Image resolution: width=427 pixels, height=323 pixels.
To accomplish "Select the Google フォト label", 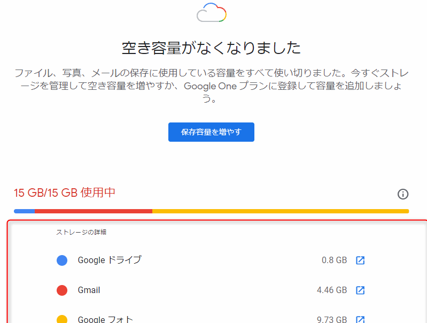I will [x=105, y=320].
